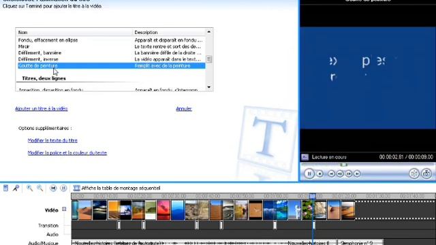The width and height of the screenshot is (436, 245).
Task: Show the storyboard view (table de montage séquentiel)
Action: pyautogui.click(x=116, y=188)
